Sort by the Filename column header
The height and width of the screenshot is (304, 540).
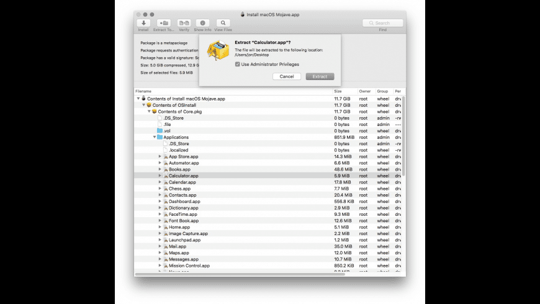[233, 91]
